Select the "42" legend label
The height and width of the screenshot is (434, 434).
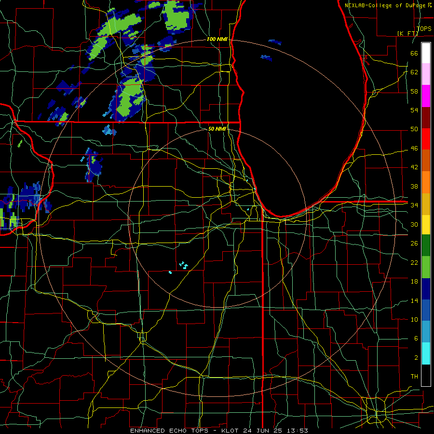[414, 167]
